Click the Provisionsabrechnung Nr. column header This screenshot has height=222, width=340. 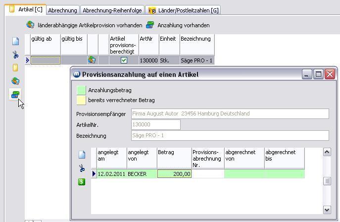(x=207, y=158)
